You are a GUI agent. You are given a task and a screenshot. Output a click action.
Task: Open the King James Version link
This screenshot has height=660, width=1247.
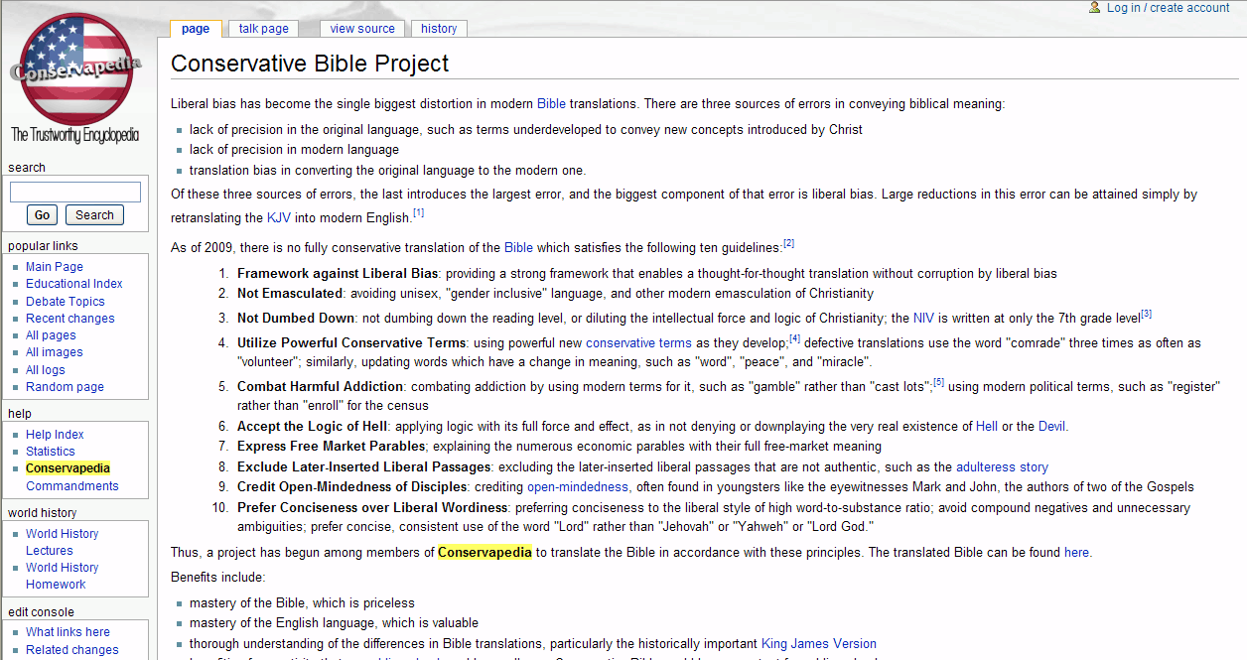pyautogui.click(x=819, y=644)
